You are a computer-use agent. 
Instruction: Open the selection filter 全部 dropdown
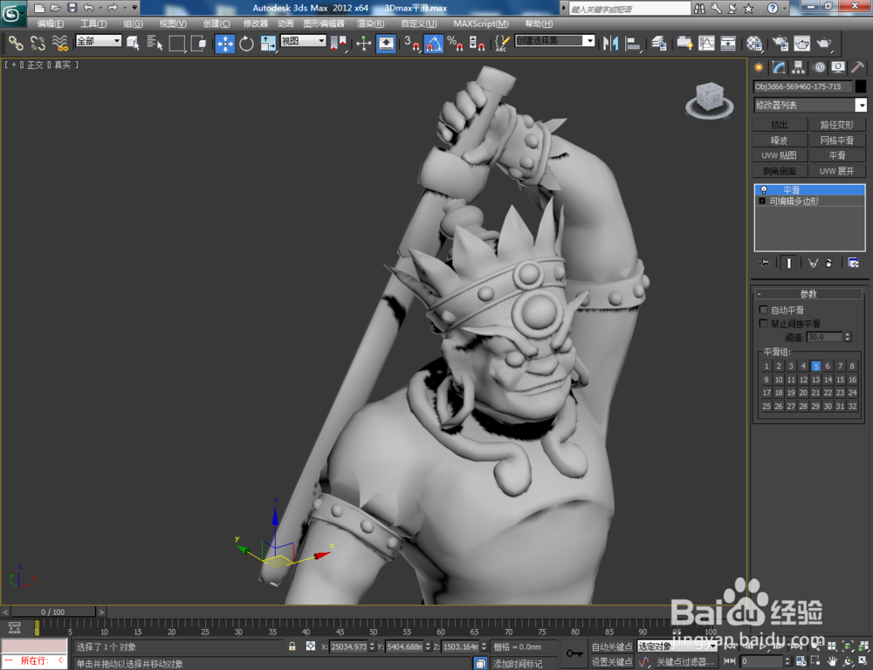pos(99,41)
